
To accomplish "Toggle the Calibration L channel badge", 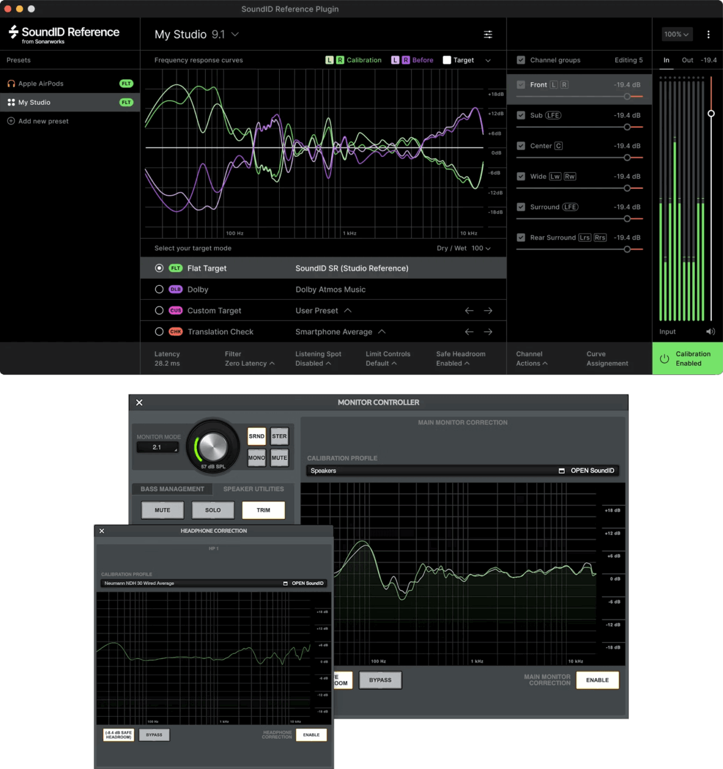I will click(x=329, y=60).
